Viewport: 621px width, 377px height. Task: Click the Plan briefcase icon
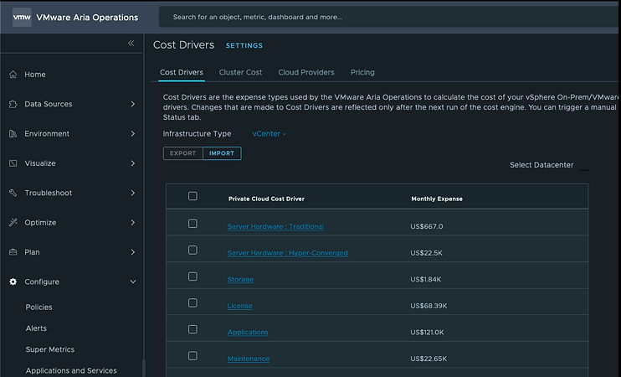tap(13, 252)
